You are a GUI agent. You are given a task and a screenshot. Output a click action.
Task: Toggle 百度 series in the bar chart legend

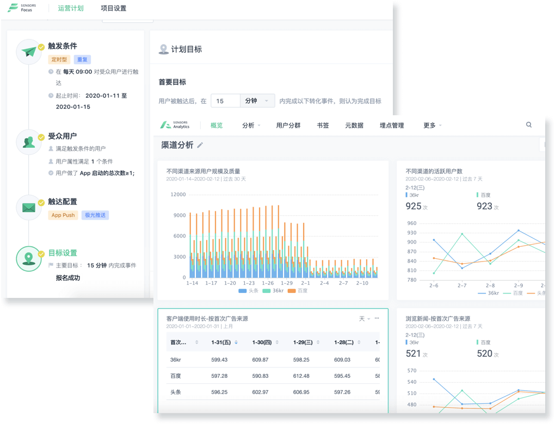[x=298, y=291]
